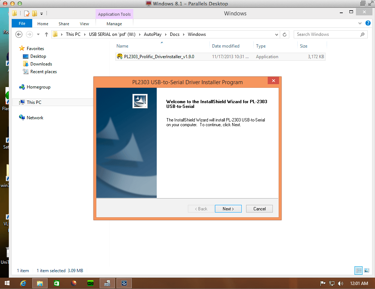Open Windows Start button

click(7, 283)
